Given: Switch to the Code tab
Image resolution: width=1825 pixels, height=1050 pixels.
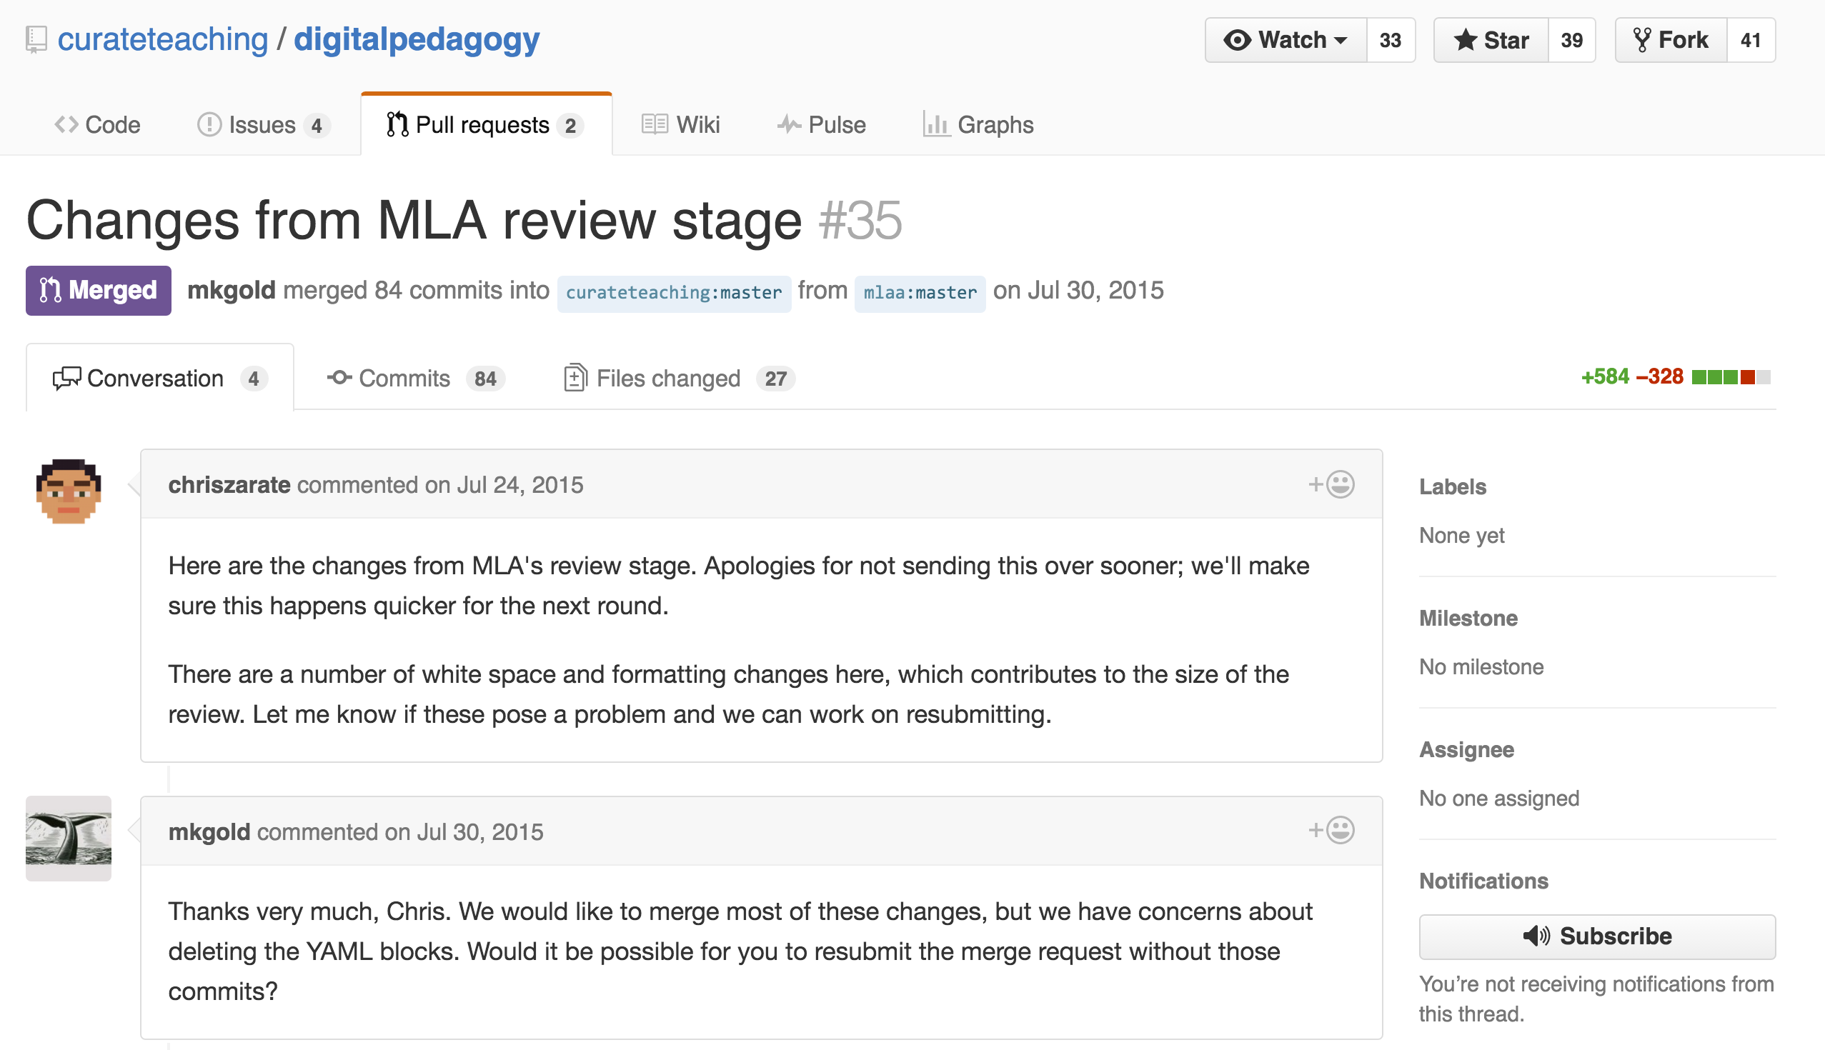Looking at the screenshot, I should 97,125.
